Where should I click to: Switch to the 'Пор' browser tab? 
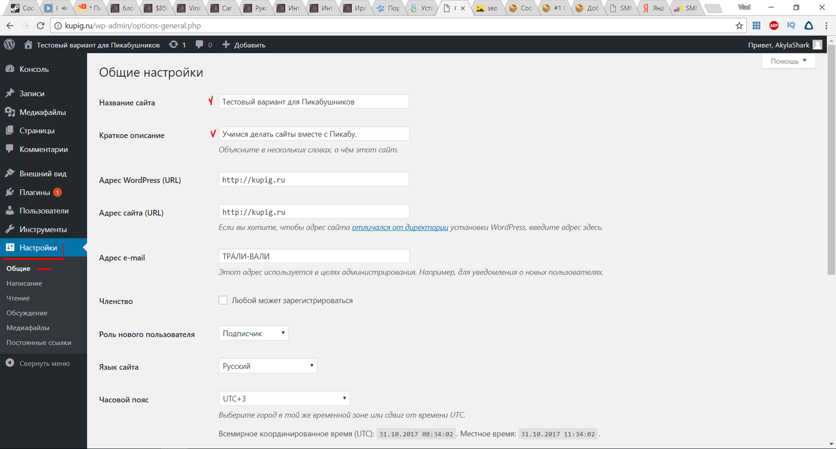pyautogui.click(x=388, y=8)
